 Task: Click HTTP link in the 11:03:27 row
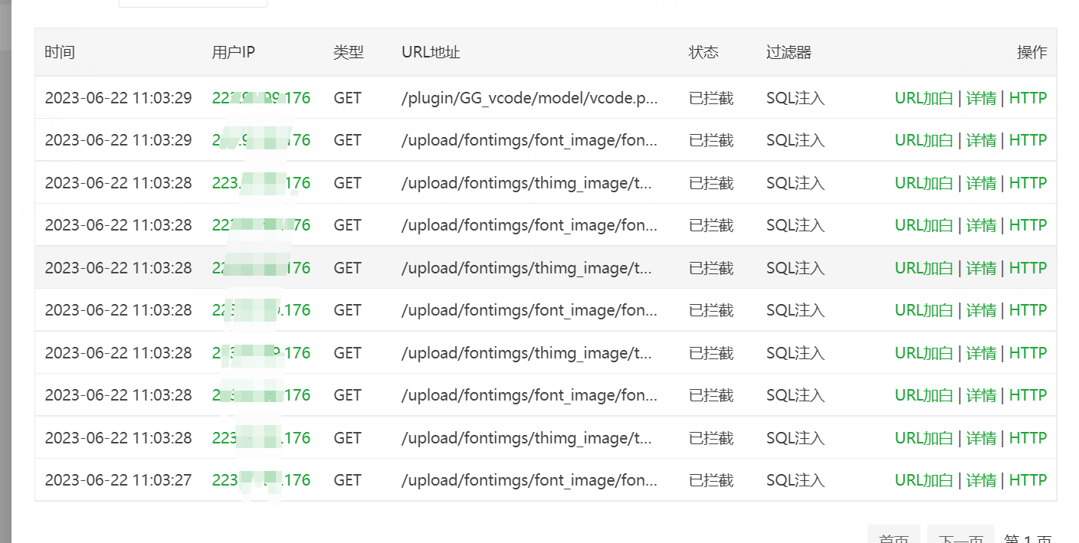point(1028,480)
